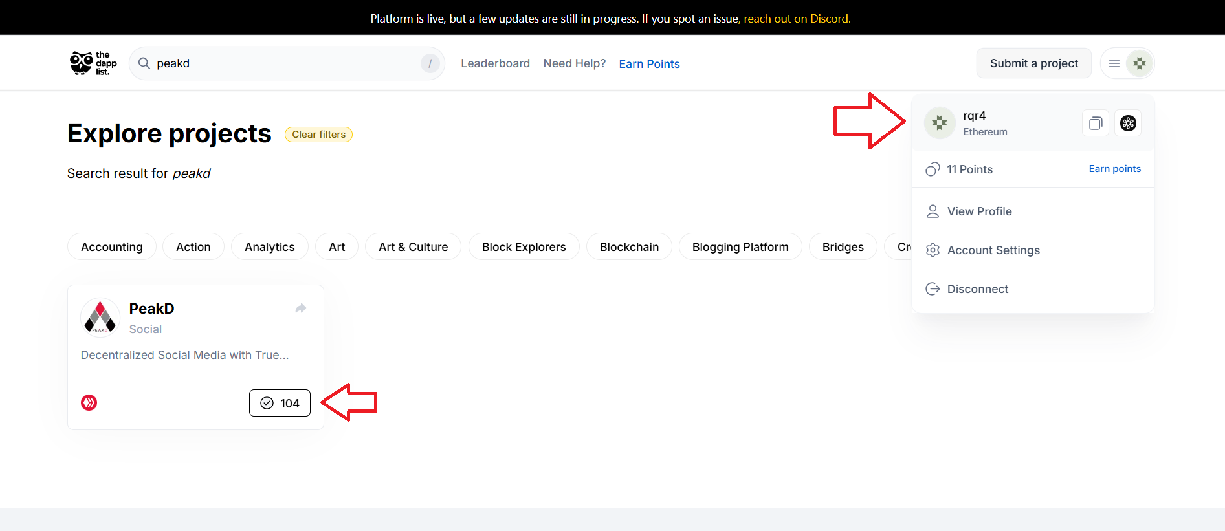Image resolution: width=1225 pixels, height=531 pixels.
Task: Click rqr4 username in dropdown
Action: 974,116
